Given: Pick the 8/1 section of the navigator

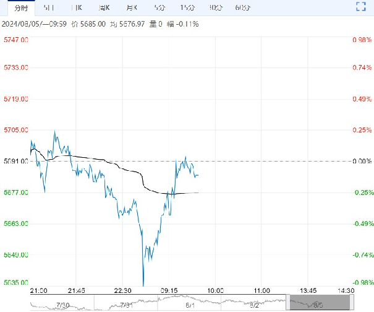Looking at the screenshot, I should tap(190, 303).
